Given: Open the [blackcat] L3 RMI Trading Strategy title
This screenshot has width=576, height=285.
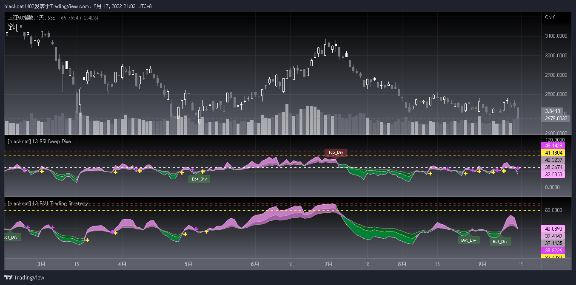Looking at the screenshot, I should point(48,203).
